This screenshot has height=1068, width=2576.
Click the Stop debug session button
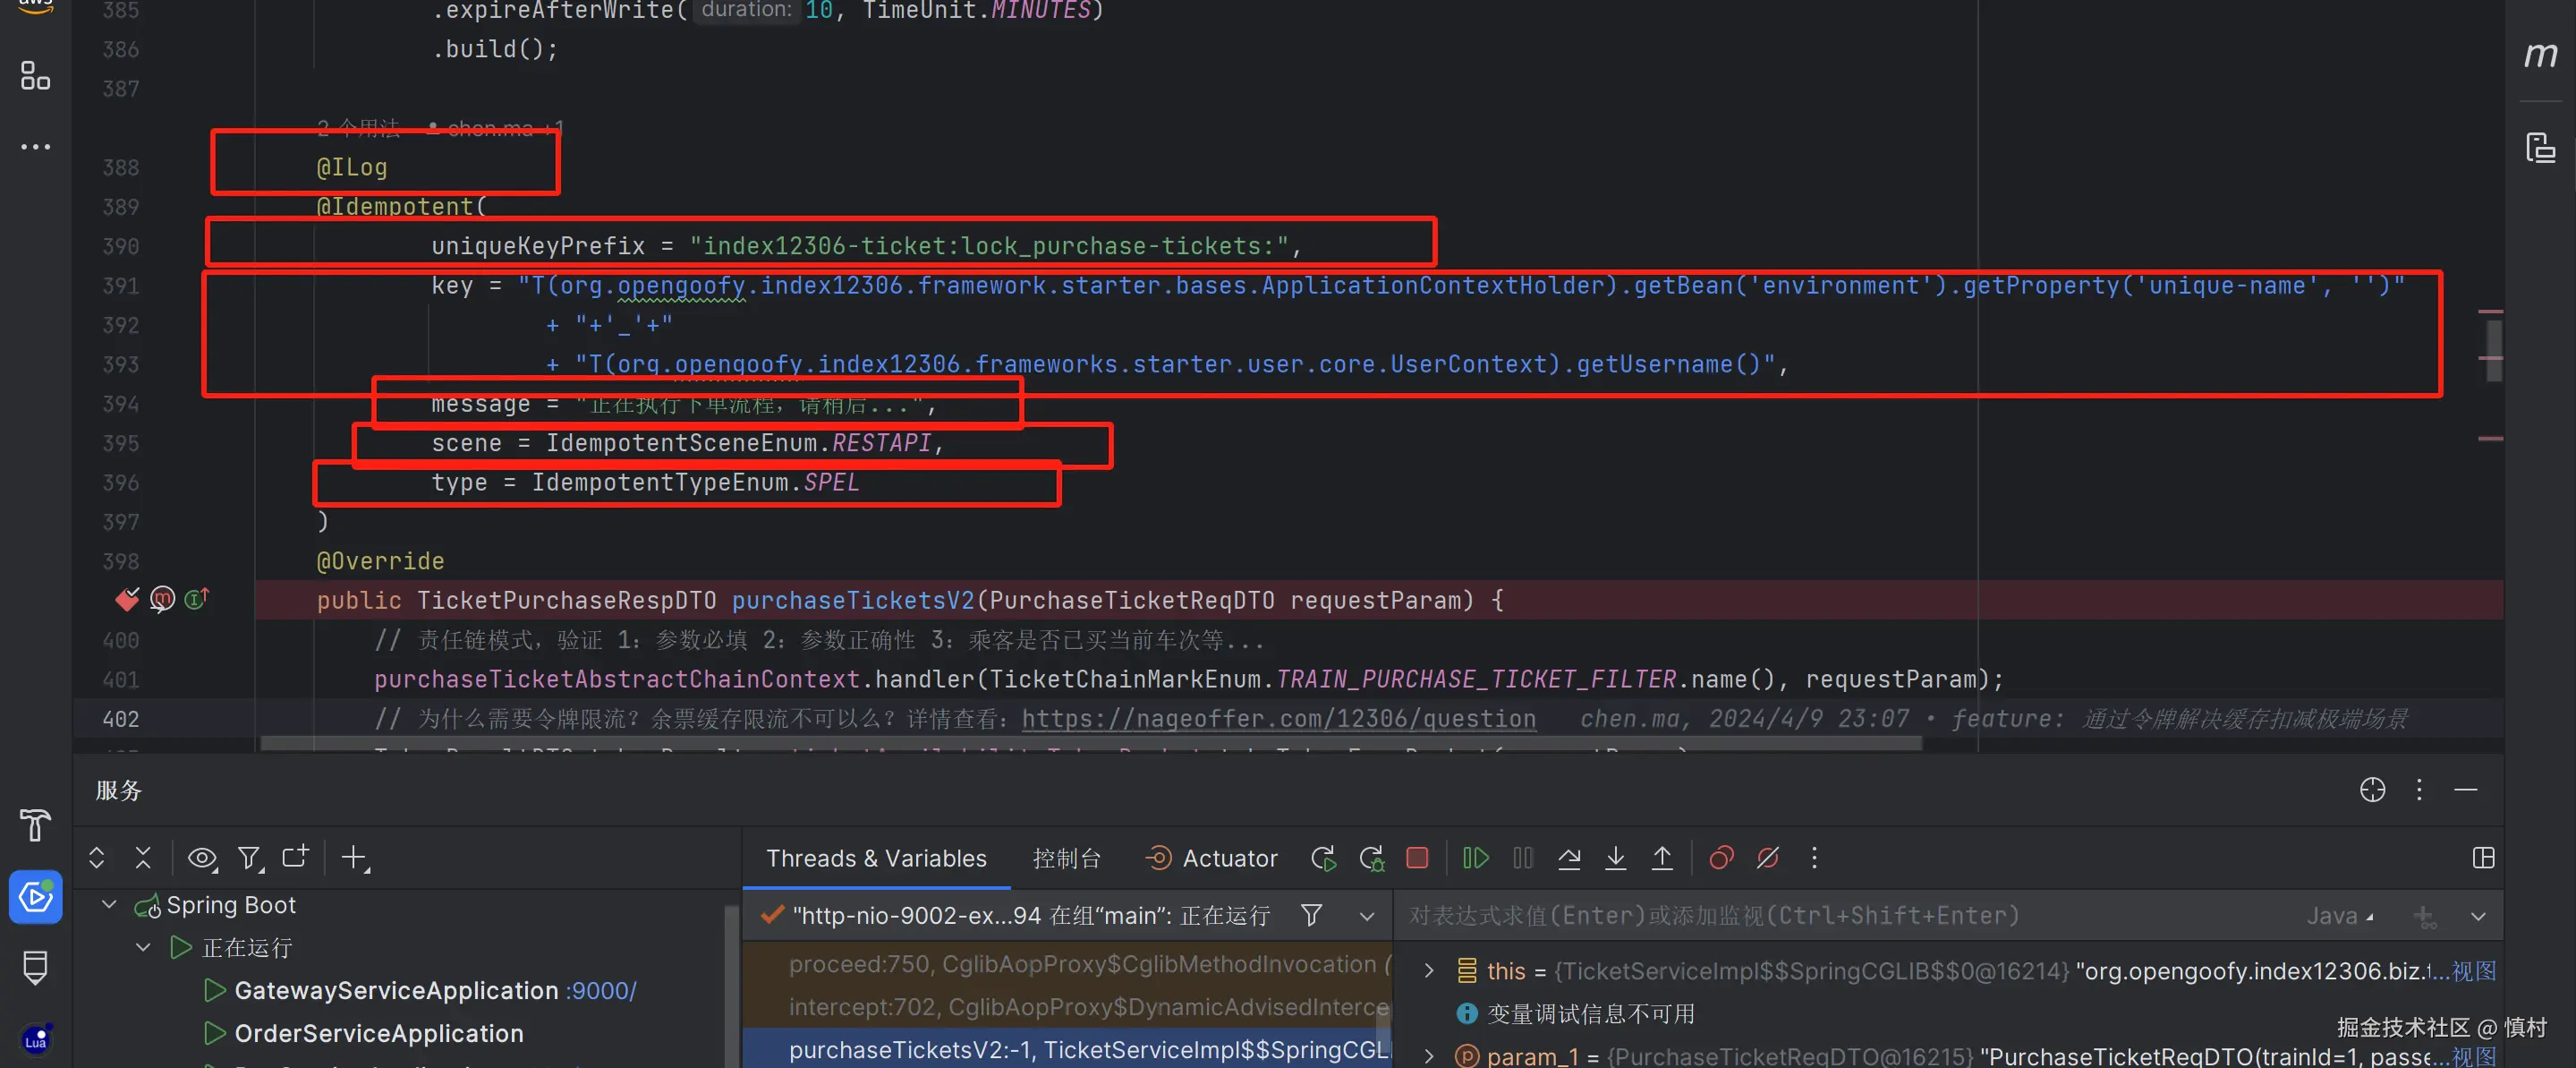(x=1417, y=858)
